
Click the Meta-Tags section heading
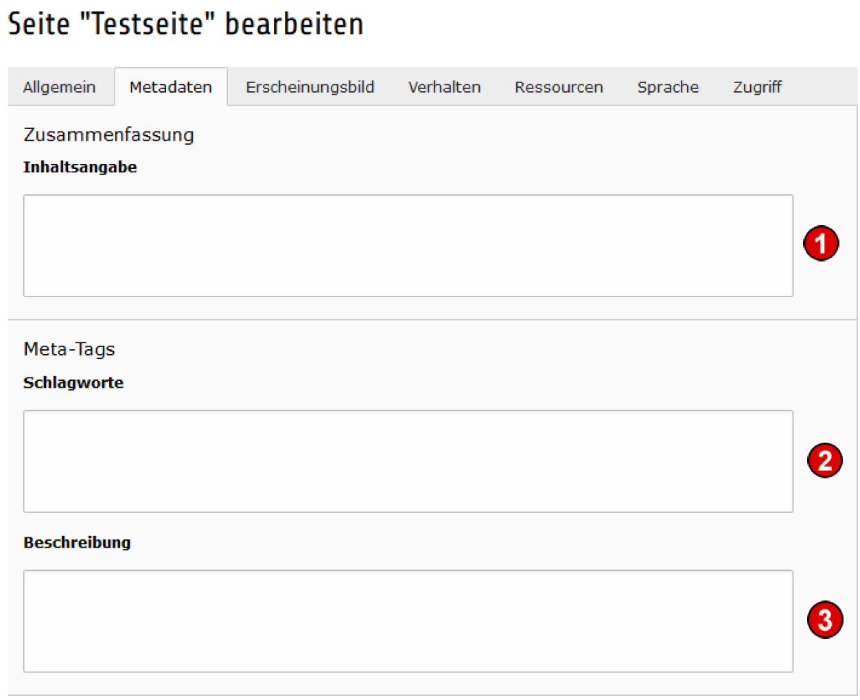coord(69,349)
